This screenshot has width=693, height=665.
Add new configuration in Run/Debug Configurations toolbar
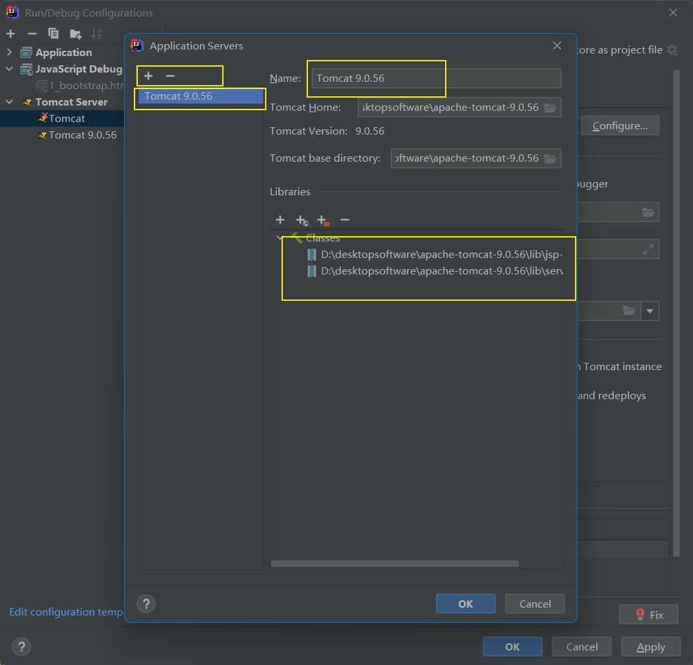(x=11, y=34)
